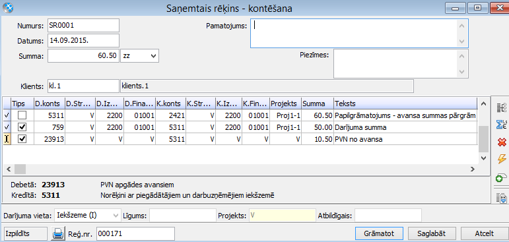
Task: Click the Grāmatot button
Action: coord(379,233)
